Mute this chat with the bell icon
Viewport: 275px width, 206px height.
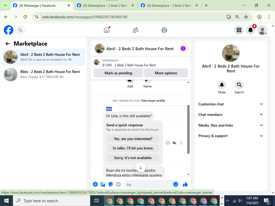click(x=222, y=85)
